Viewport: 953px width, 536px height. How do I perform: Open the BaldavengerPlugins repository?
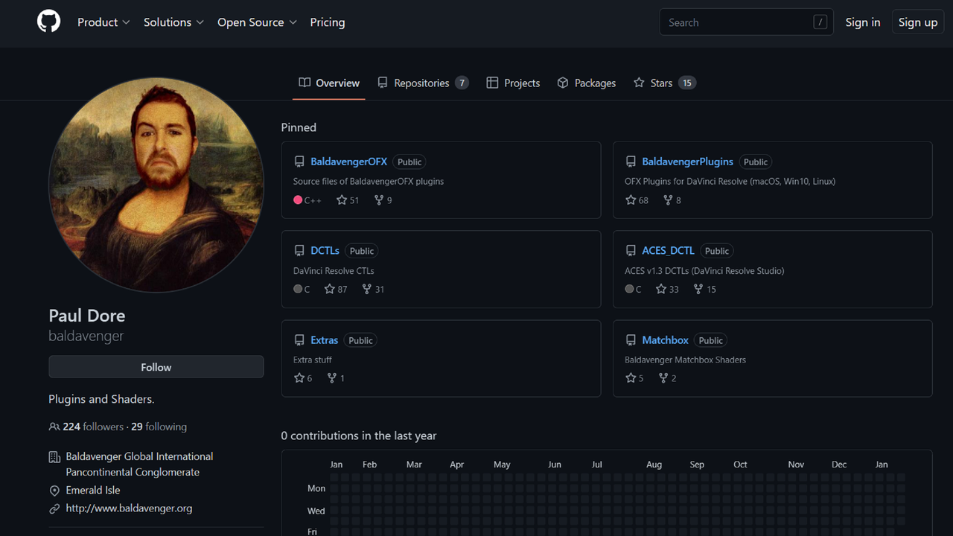pos(688,162)
